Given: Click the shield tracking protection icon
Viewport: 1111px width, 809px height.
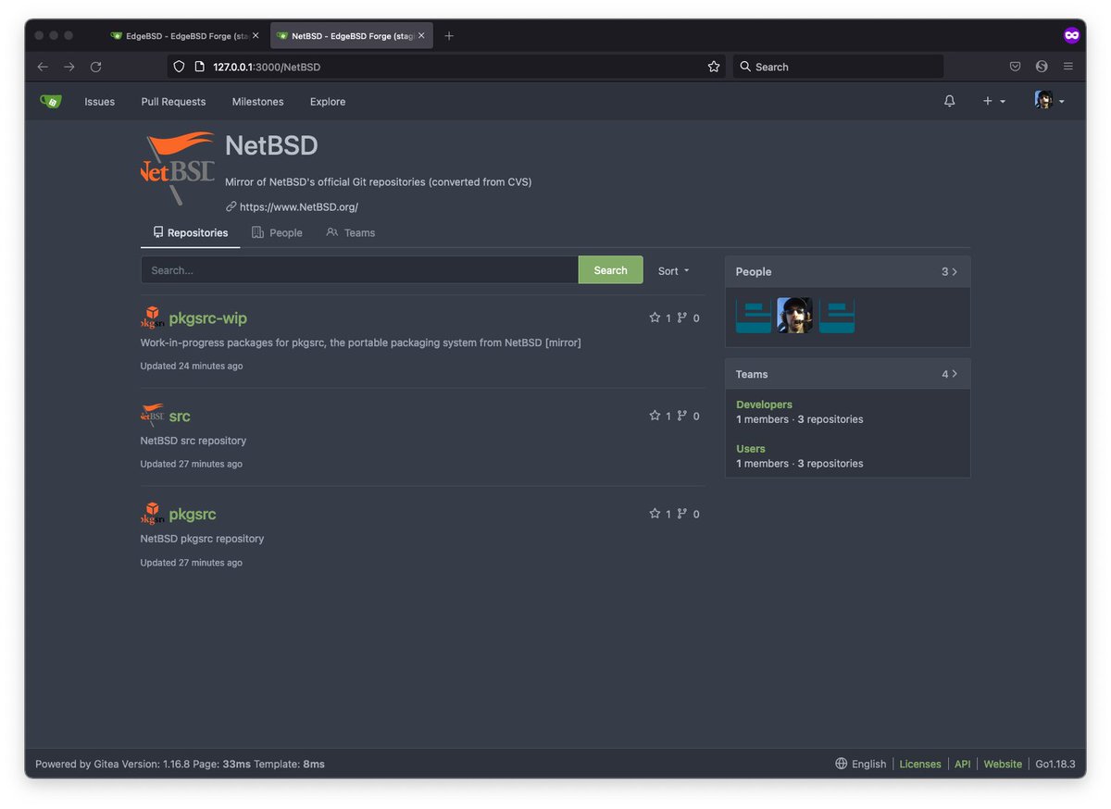Looking at the screenshot, I should coord(180,67).
